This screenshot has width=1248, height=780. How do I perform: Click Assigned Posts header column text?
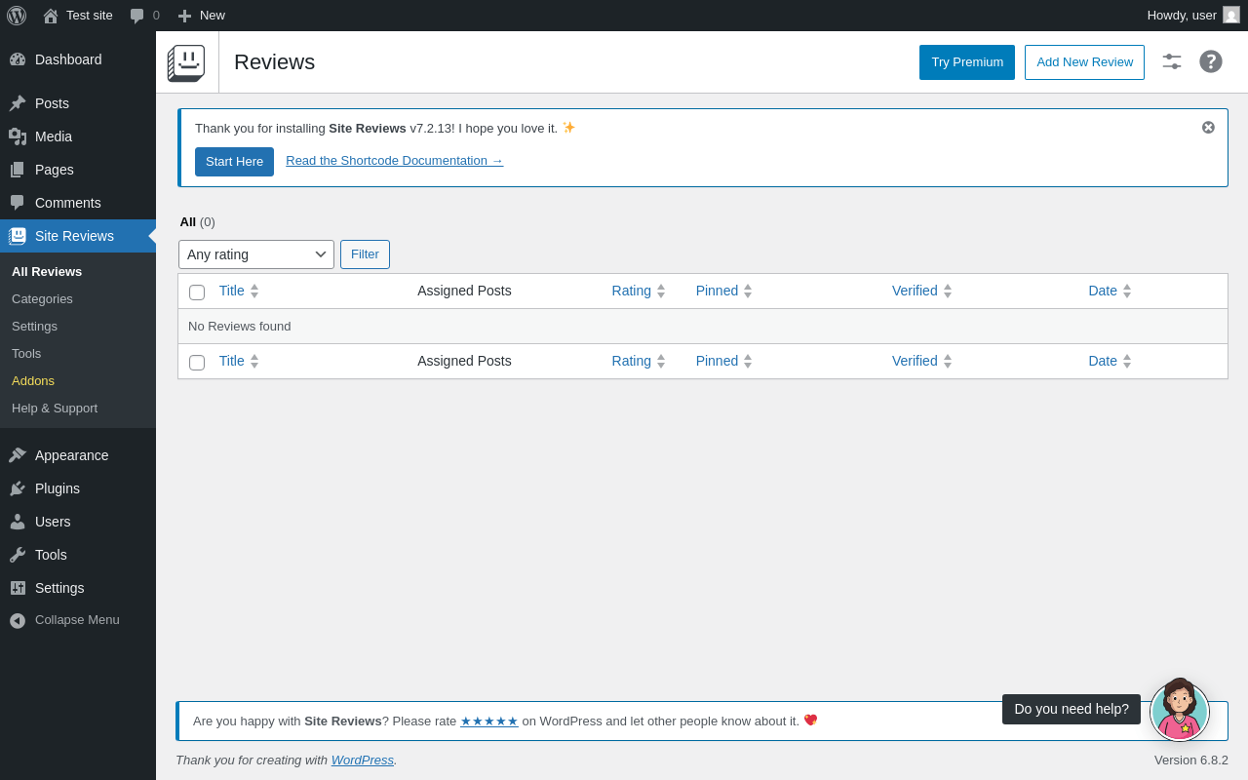click(464, 291)
